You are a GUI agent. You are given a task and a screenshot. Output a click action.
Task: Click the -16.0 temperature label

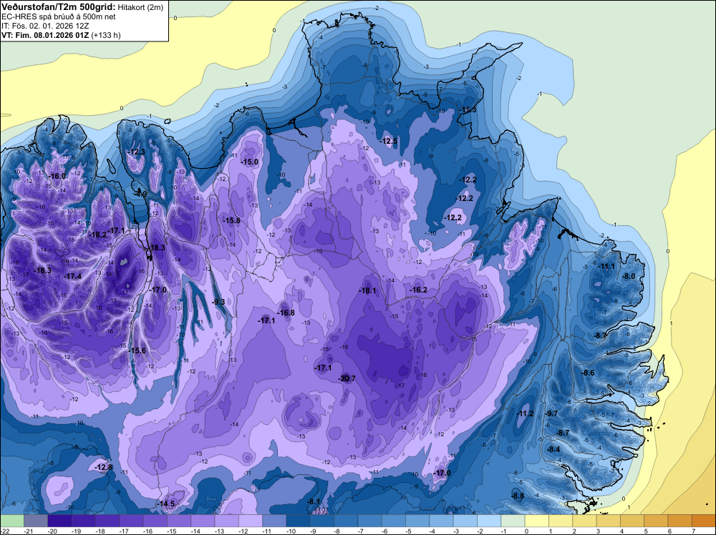pyautogui.click(x=57, y=176)
